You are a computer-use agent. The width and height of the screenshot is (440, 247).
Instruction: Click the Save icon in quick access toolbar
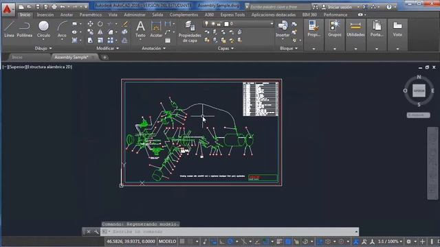pyautogui.click(x=37, y=6)
